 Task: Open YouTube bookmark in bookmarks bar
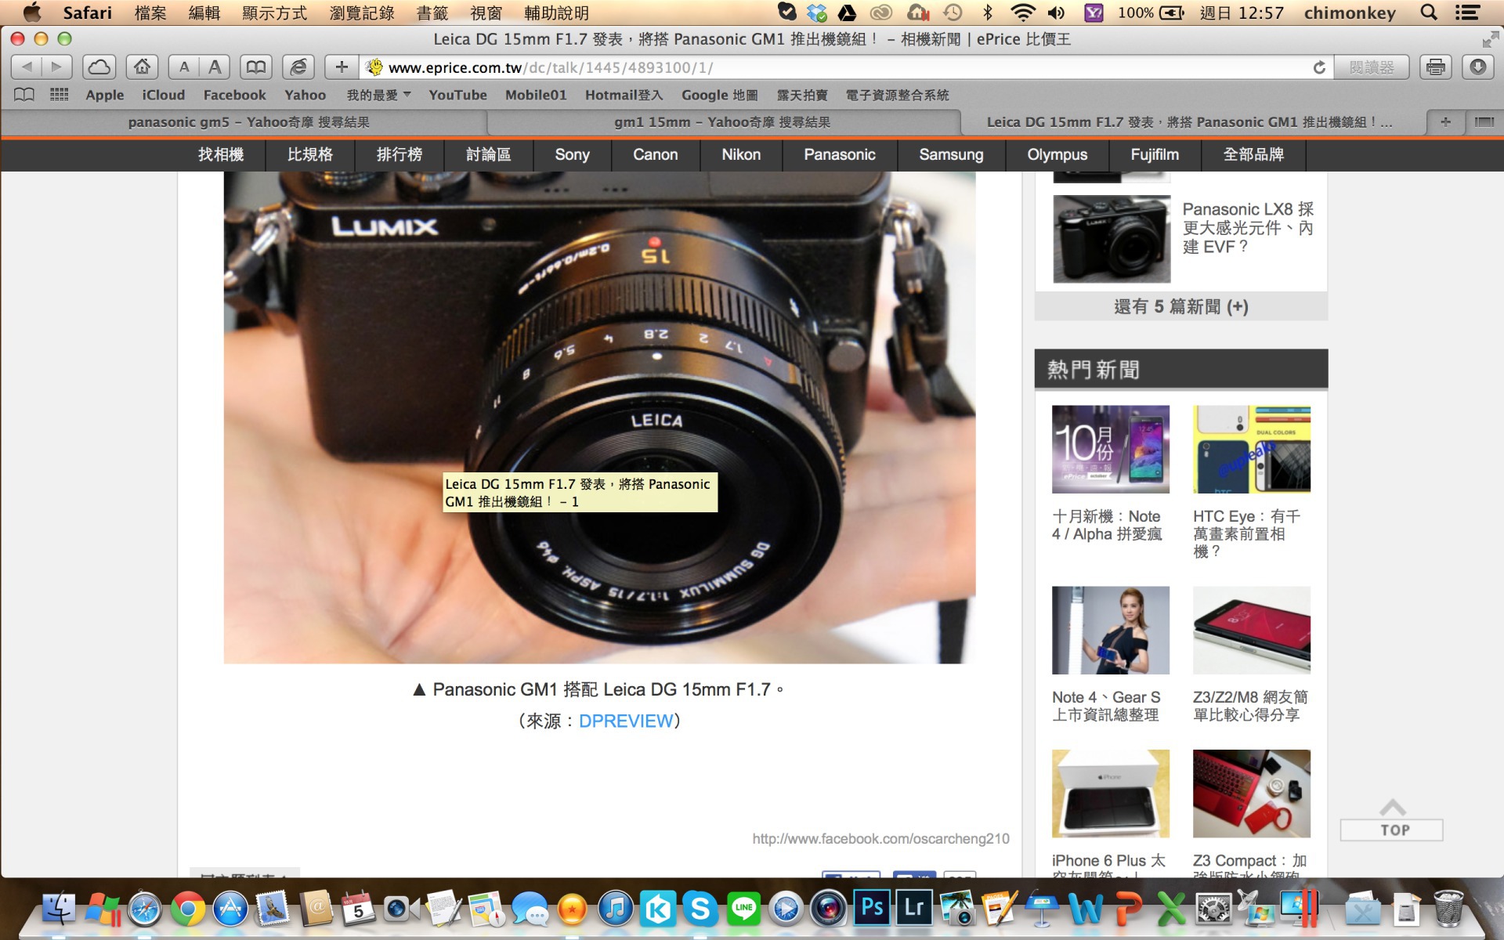457,95
